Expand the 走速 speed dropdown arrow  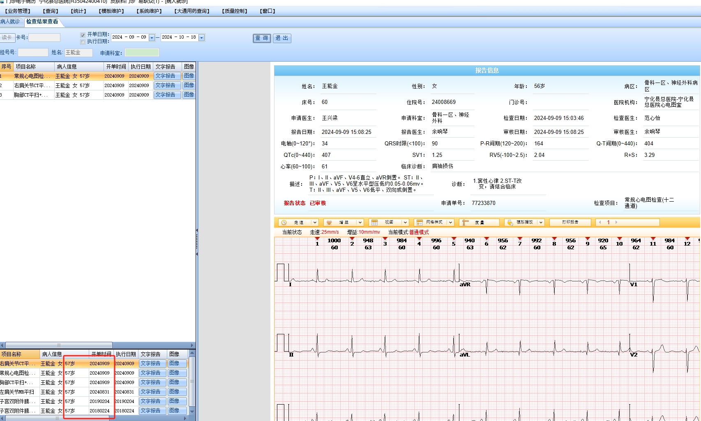(315, 223)
